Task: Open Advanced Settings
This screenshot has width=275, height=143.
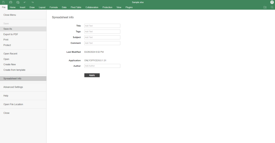Action: click(13, 87)
